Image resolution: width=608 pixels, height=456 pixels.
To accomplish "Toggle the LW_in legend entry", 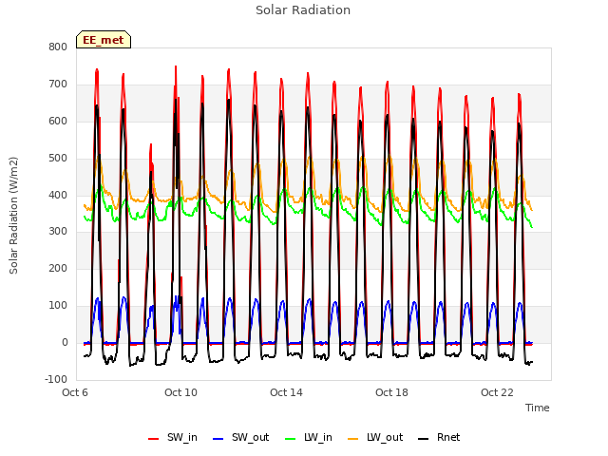I will pos(309,437).
